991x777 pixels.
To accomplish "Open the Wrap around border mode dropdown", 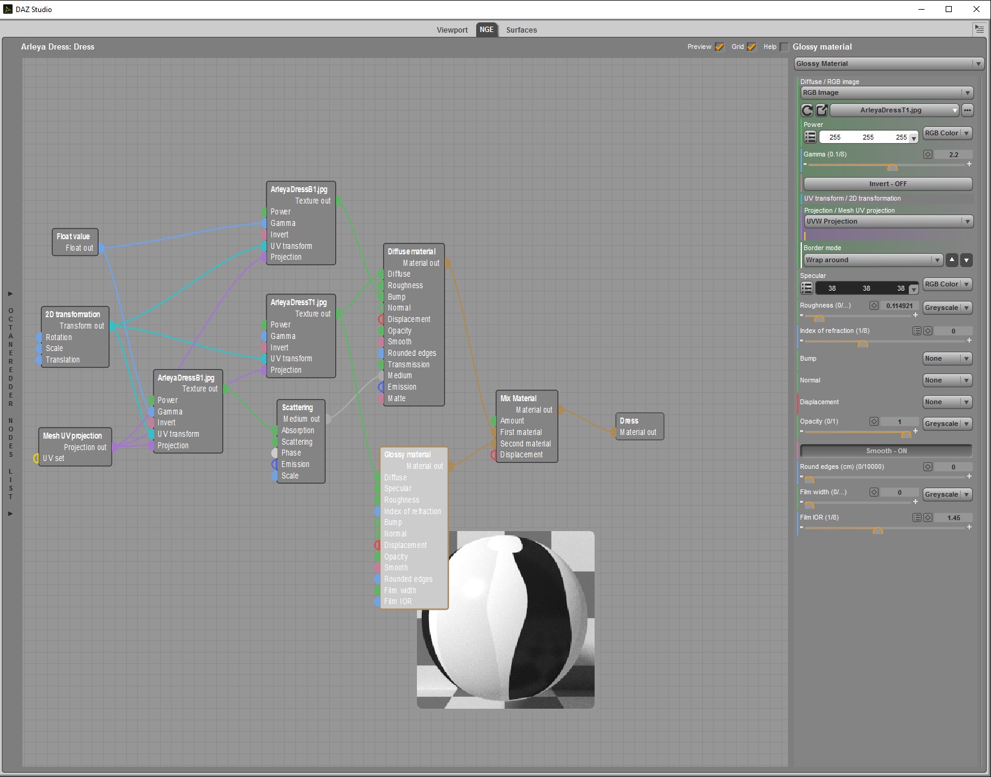I will coord(873,260).
